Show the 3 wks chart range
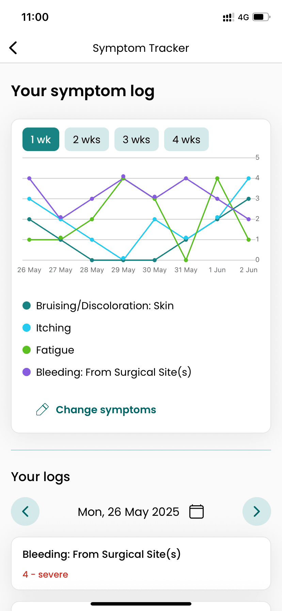The width and height of the screenshot is (282, 611). pyautogui.click(x=137, y=139)
